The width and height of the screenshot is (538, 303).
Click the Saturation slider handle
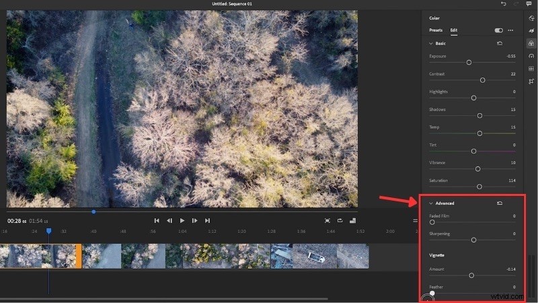479,187
